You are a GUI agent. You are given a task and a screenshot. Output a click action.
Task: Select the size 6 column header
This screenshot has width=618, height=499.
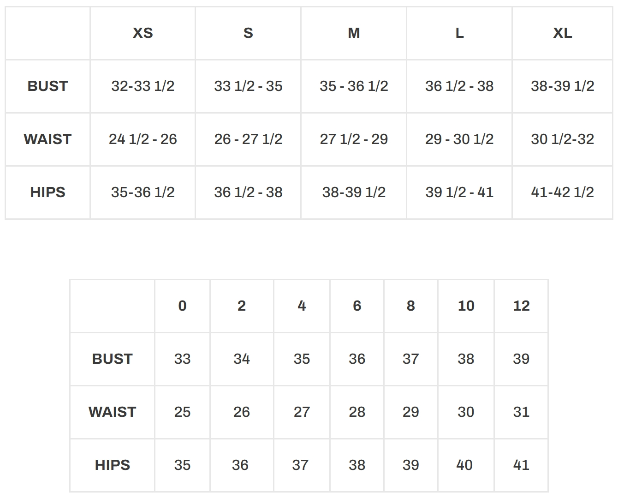click(x=357, y=306)
